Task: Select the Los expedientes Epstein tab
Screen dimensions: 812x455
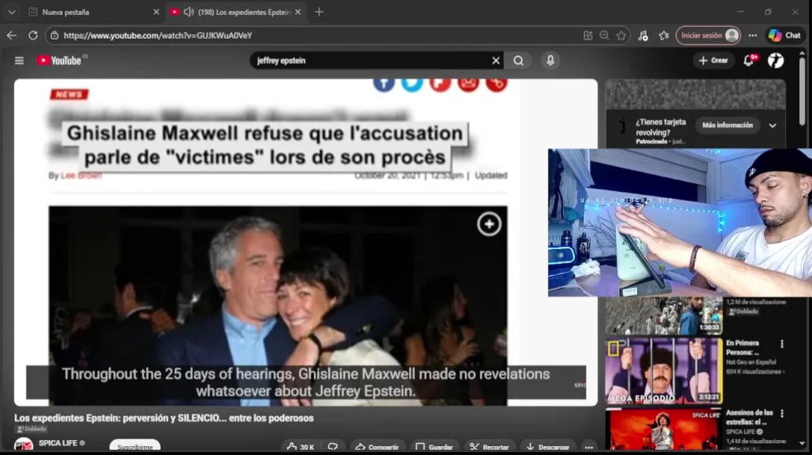Action: tap(236, 12)
